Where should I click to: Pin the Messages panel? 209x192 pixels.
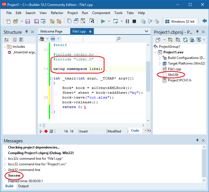197,140
